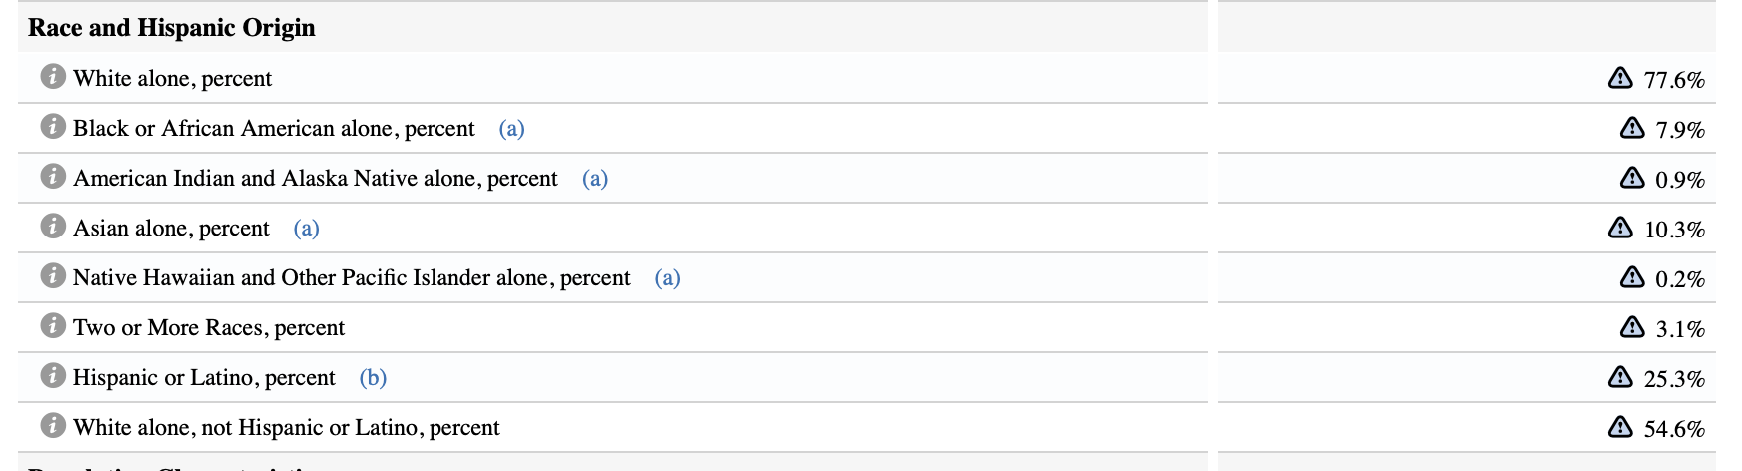Click info icon beside White alone, percent
Image resolution: width=1742 pixels, height=471 pixels.
(53, 77)
